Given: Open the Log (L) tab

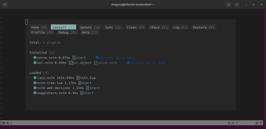Looking at the screenshot, I should (180, 27).
